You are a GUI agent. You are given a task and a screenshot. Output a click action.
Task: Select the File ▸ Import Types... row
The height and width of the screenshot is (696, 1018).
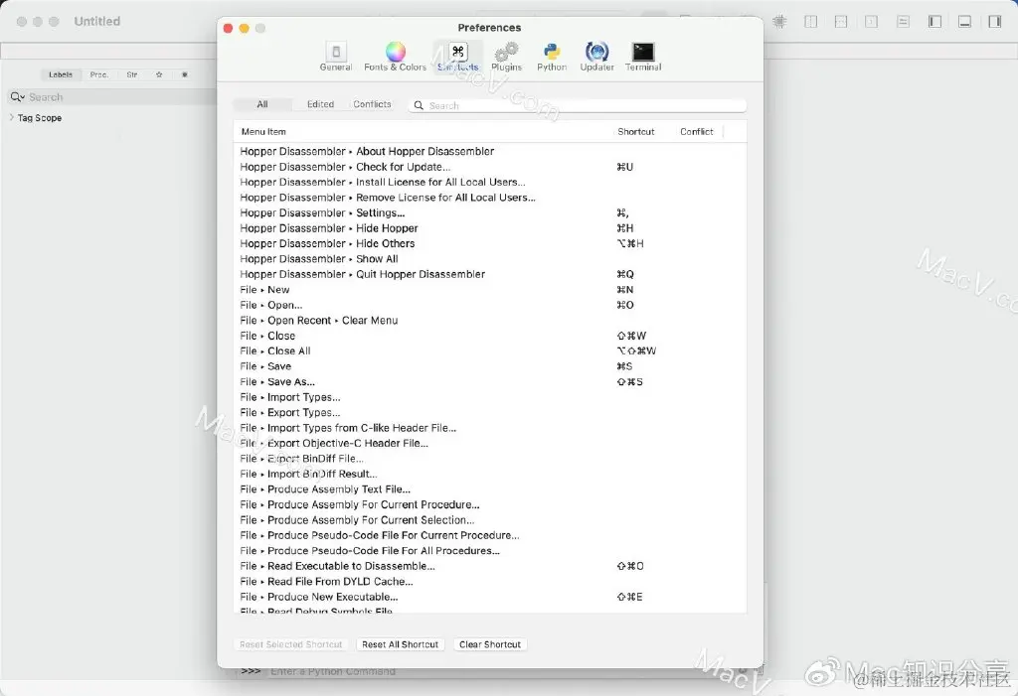(x=490, y=397)
